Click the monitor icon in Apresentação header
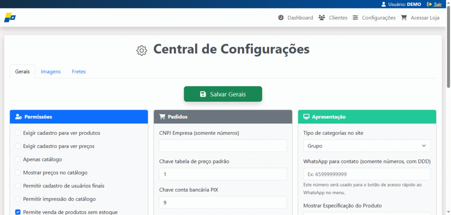Viewport: 451px width, 215px height. click(x=306, y=117)
